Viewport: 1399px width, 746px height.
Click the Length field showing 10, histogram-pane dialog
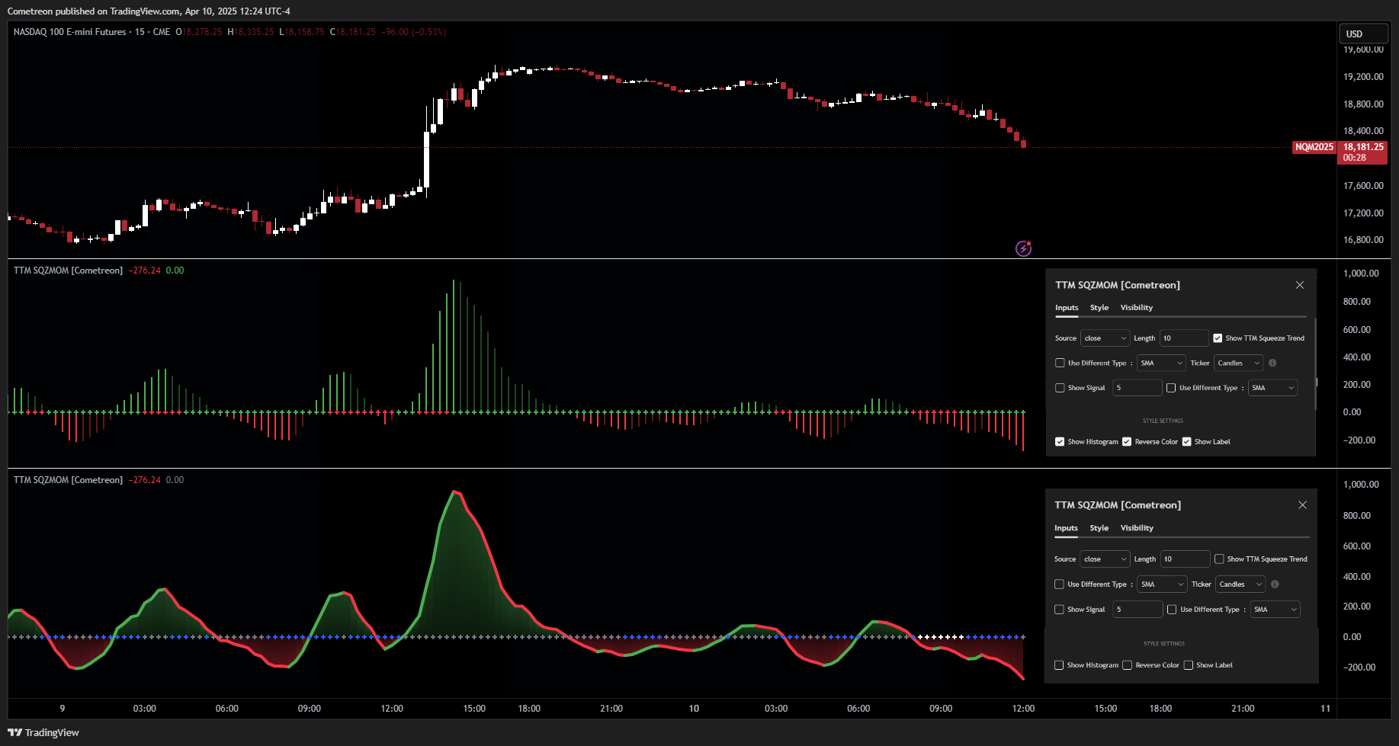click(x=1184, y=338)
